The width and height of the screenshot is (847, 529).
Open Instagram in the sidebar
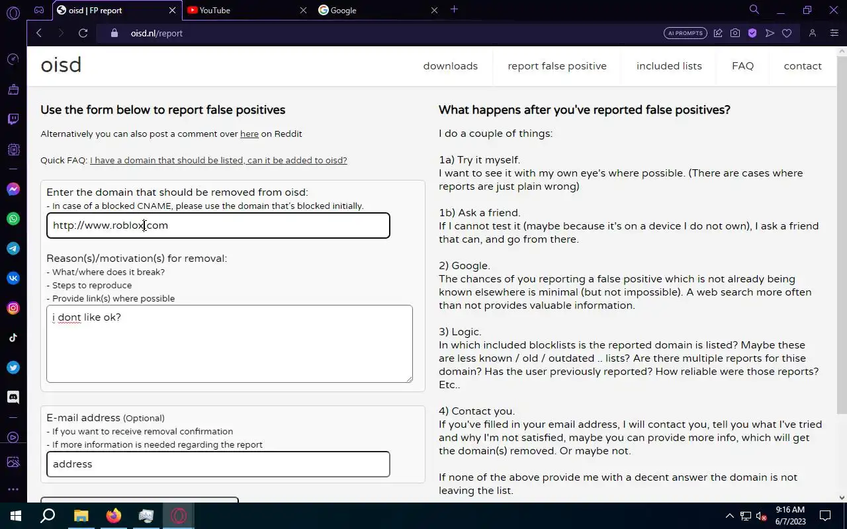(13, 308)
